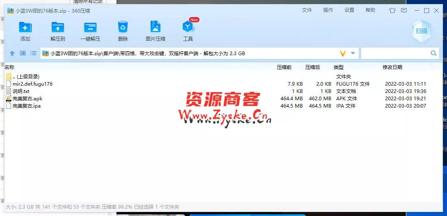Click the 删除 (Delete) recycle bin icon
This screenshot has height=216, width=447.
tap(123, 28)
